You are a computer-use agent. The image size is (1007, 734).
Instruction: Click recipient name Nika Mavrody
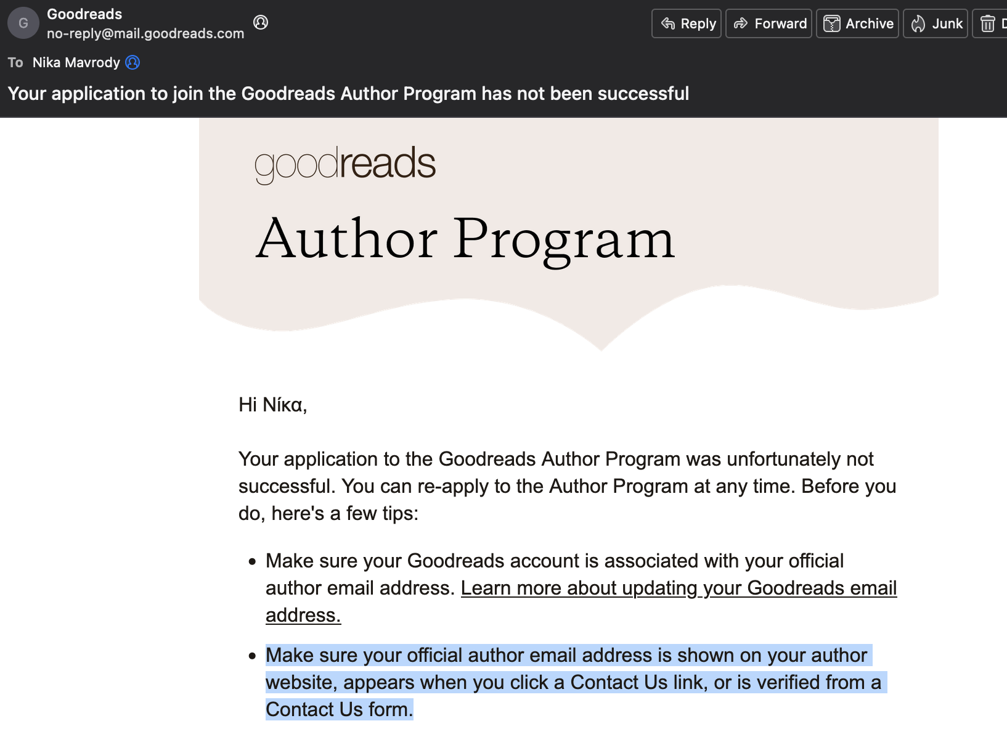coord(76,62)
